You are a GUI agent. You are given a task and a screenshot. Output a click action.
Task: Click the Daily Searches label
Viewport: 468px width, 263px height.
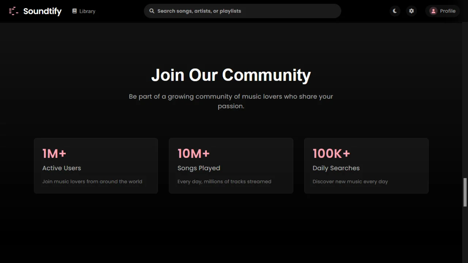tap(336, 168)
